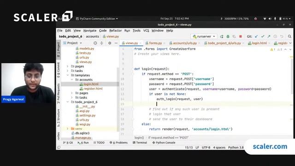This screenshot has width=295, height=166.
Task: Switch to the todo_project_6/urls.py tab
Action: [x=224, y=43]
